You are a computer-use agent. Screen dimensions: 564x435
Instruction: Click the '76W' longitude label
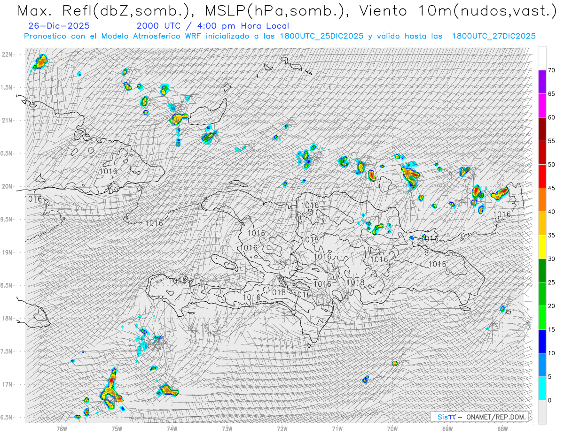[62, 428]
